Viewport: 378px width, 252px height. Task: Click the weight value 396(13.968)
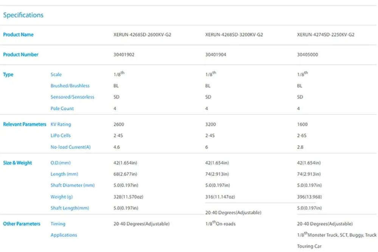click(309, 197)
